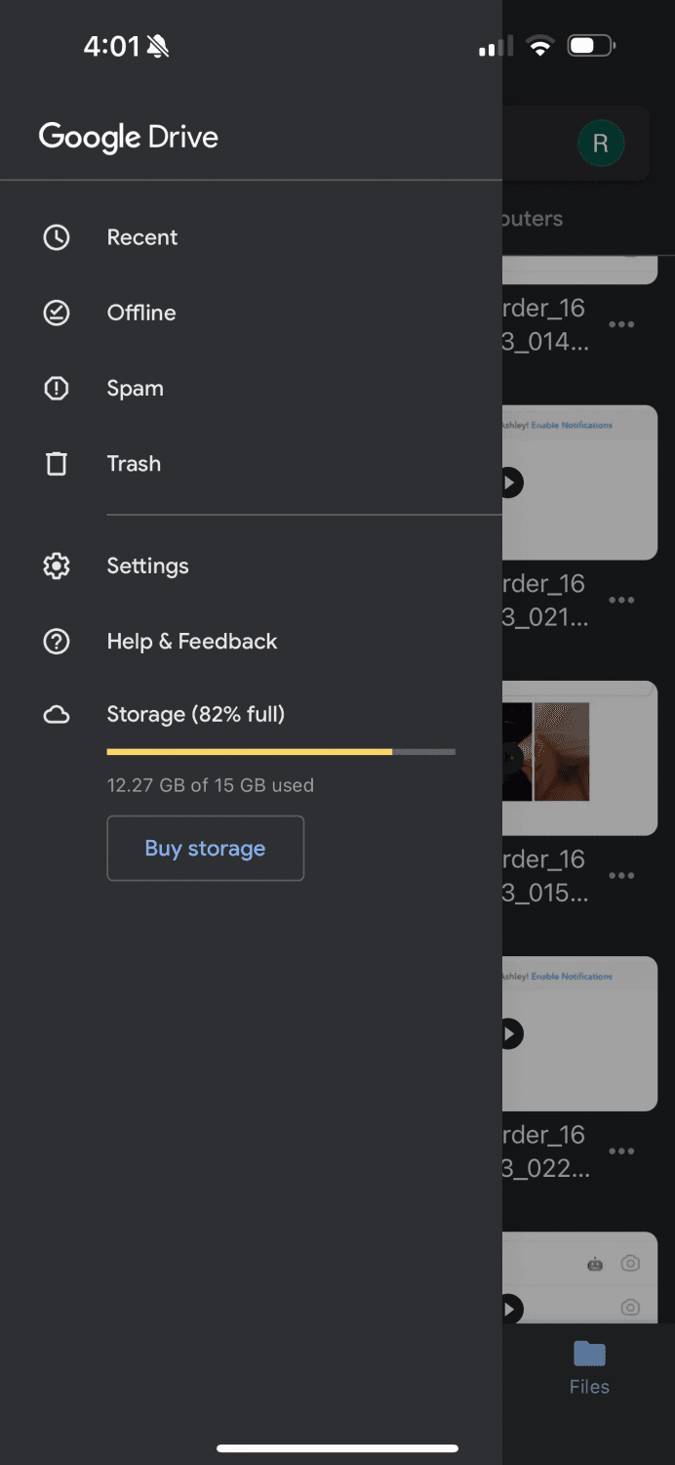Play video for recorder_16 3_021 file
Screen dimensions: 675x1465
coord(511,481)
